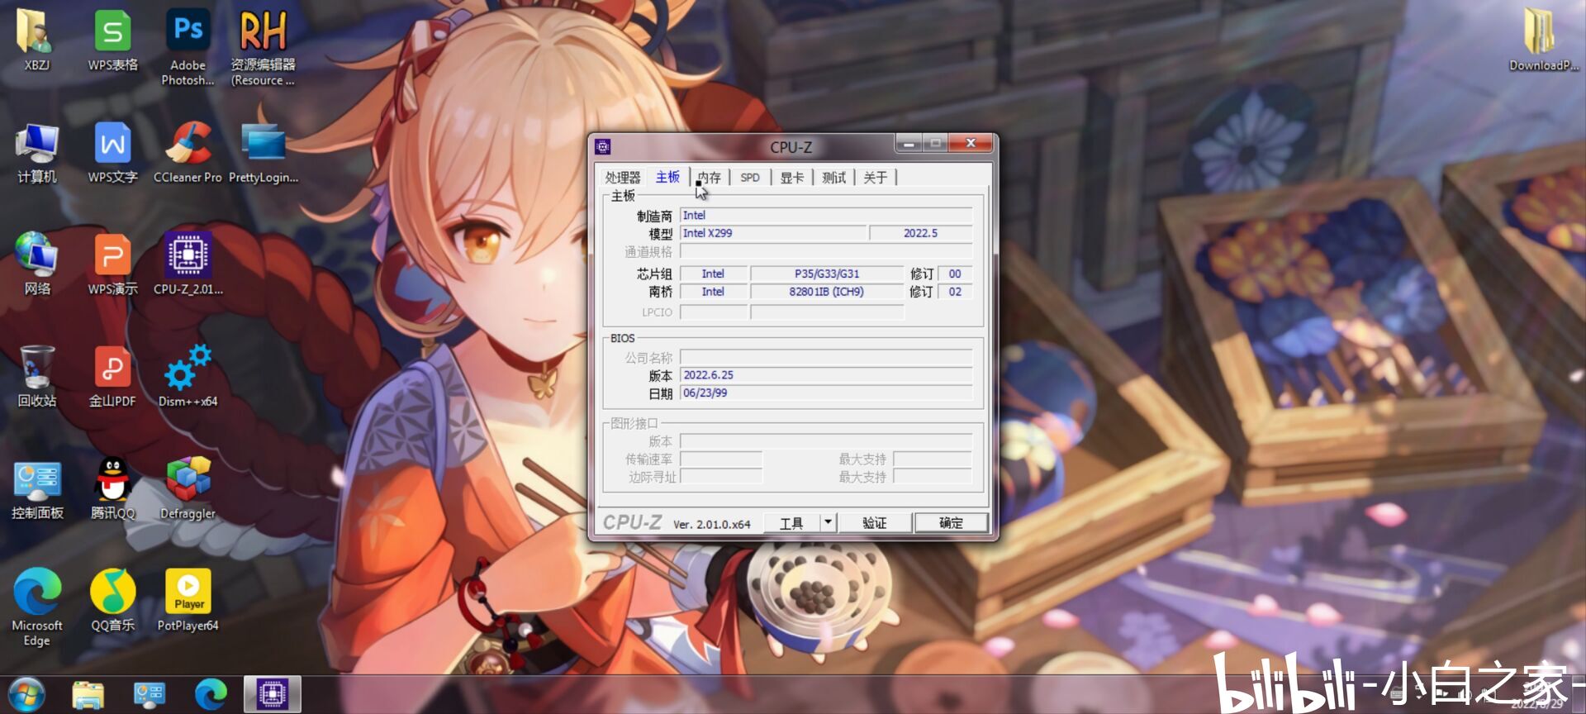
Task: Click the BIOS 版本 2022.6.25 field
Action: (826, 376)
